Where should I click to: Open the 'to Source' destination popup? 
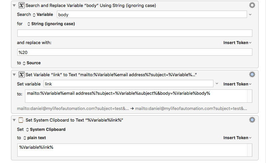[x=32, y=63]
